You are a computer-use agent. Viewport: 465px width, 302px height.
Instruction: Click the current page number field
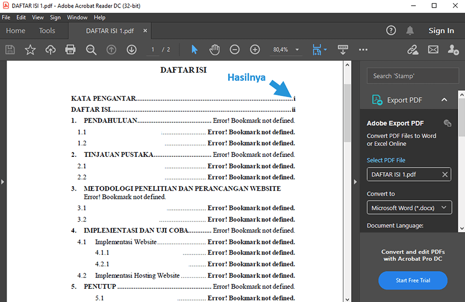[153, 50]
